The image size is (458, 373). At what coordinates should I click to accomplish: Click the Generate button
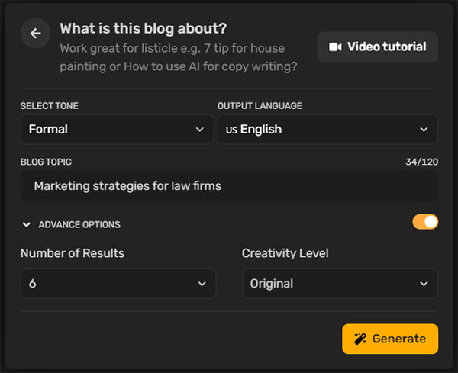(x=390, y=339)
